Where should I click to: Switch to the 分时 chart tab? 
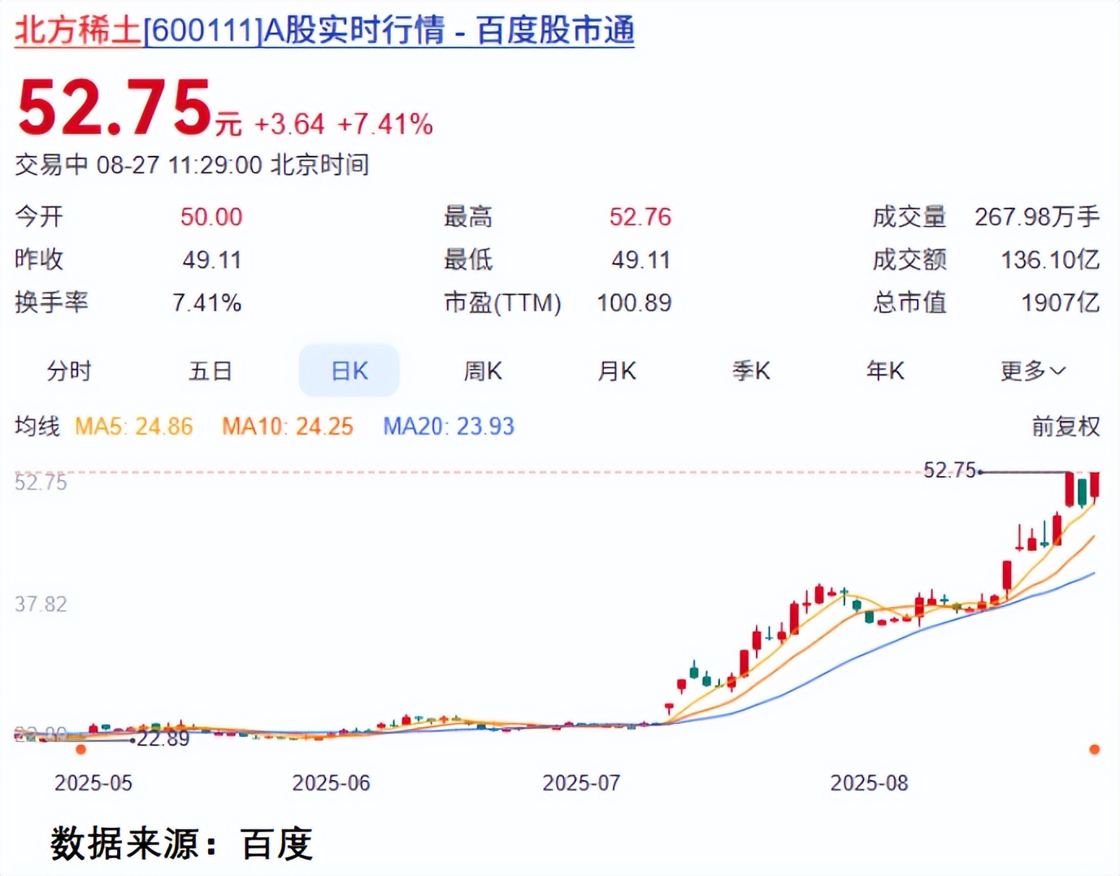pyautogui.click(x=69, y=371)
